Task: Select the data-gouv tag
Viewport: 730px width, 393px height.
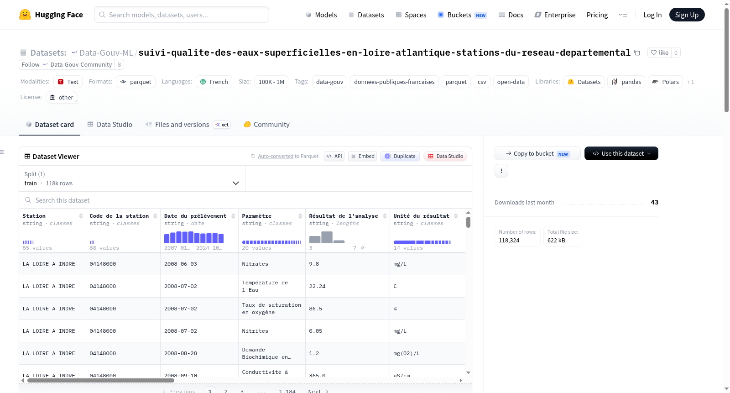Action: pos(329,82)
